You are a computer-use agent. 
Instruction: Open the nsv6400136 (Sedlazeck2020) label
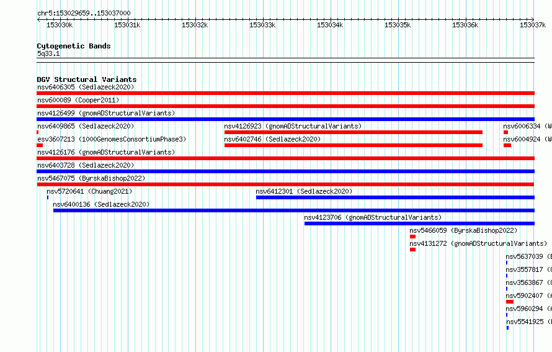point(101,204)
